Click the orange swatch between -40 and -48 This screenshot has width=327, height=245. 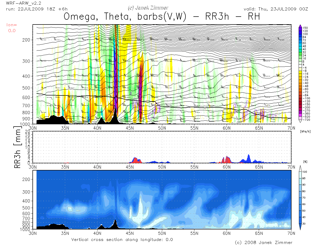click(300, 84)
